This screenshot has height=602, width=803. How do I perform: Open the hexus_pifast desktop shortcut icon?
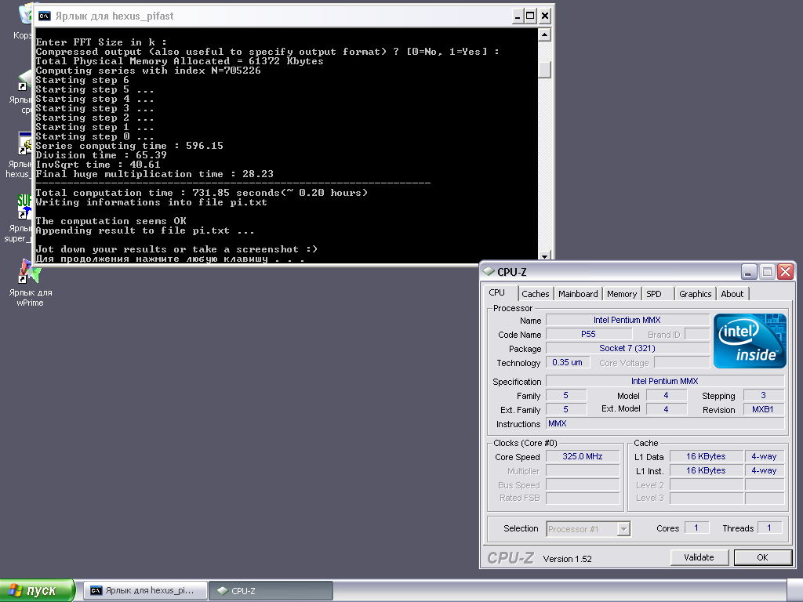pyautogui.click(x=24, y=143)
